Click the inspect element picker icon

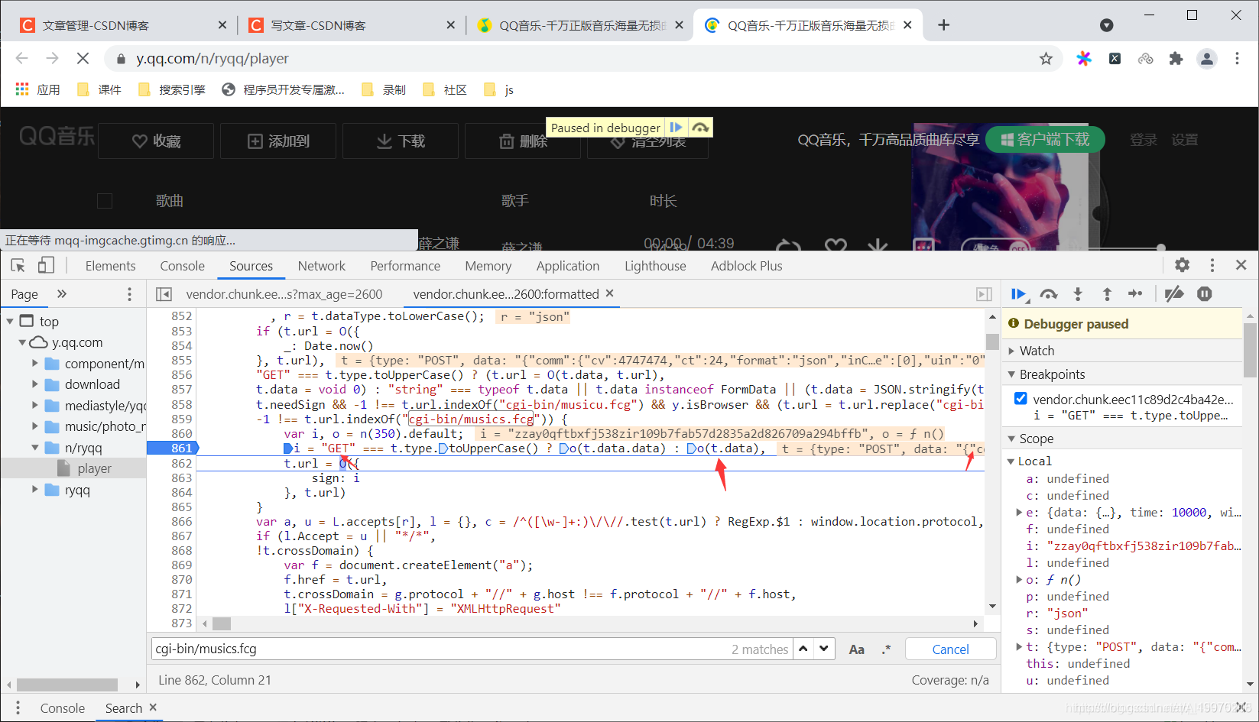[x=18, y=265]
